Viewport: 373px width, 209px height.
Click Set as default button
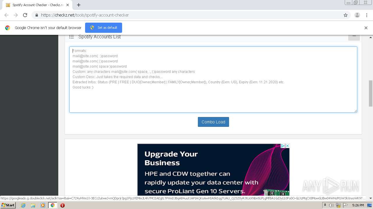[103, 28]
